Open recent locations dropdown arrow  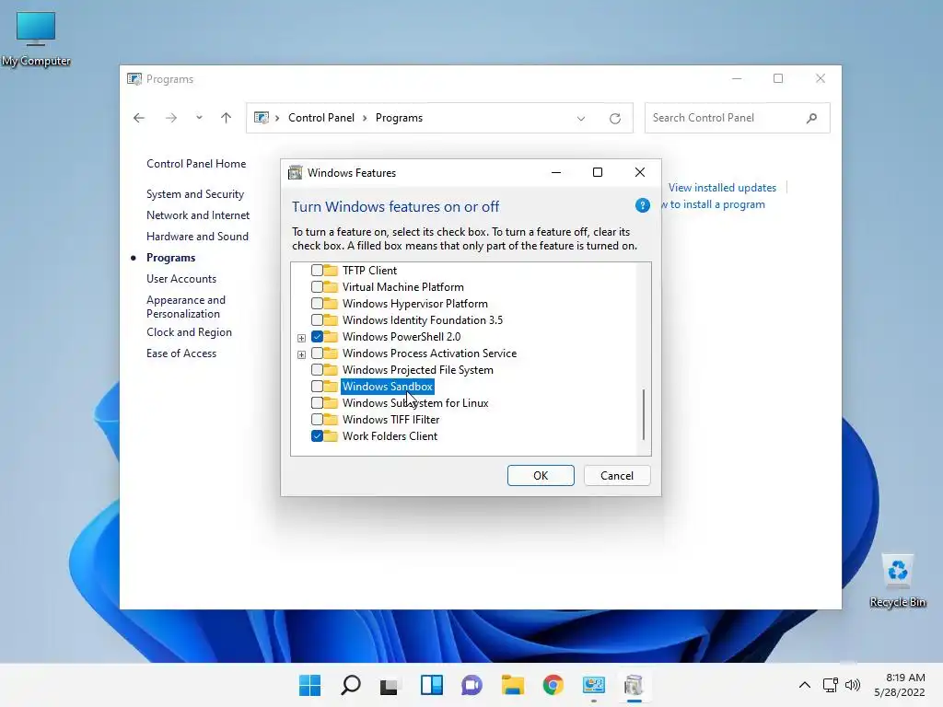click(199, 118)
